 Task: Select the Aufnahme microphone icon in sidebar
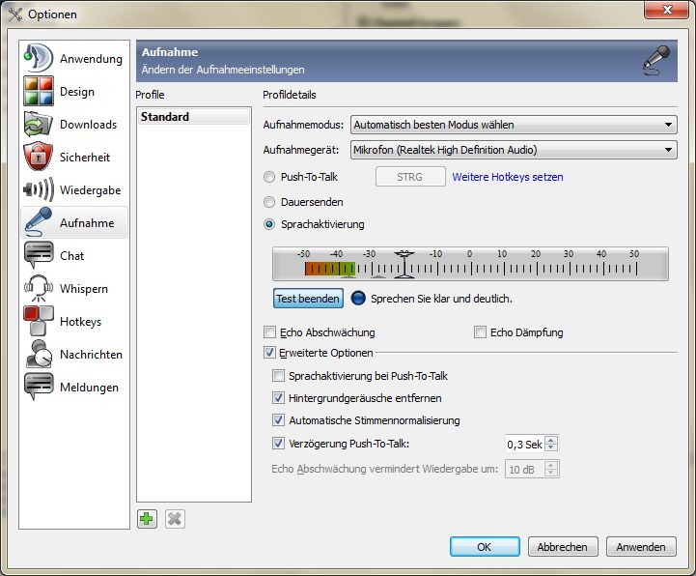click(x=39, y=221)
